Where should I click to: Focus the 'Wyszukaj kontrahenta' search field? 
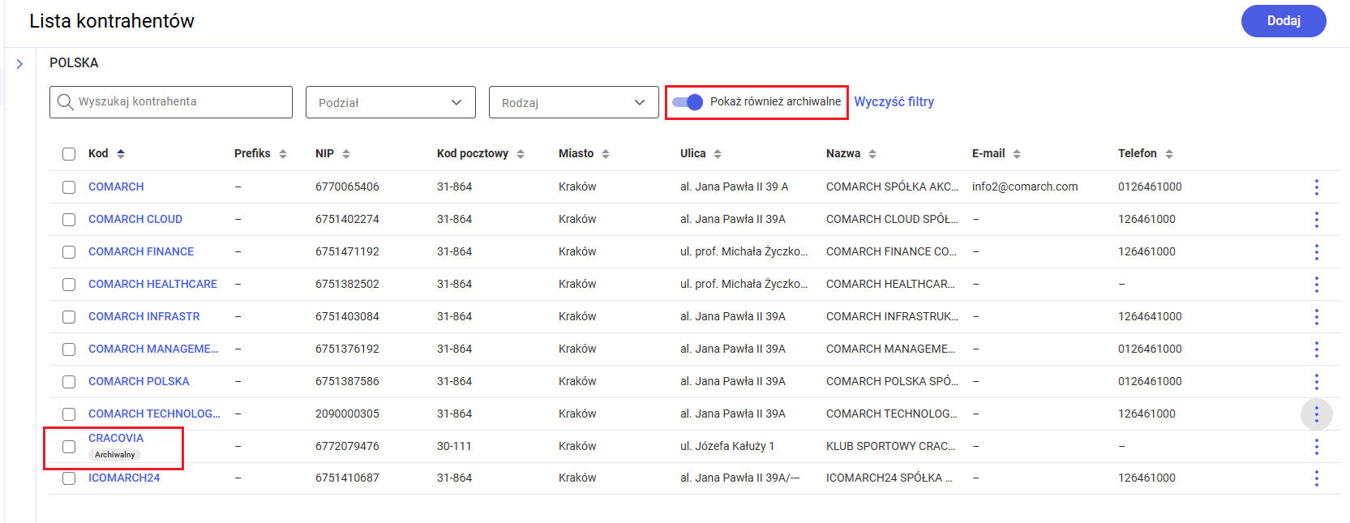[180, 102]
